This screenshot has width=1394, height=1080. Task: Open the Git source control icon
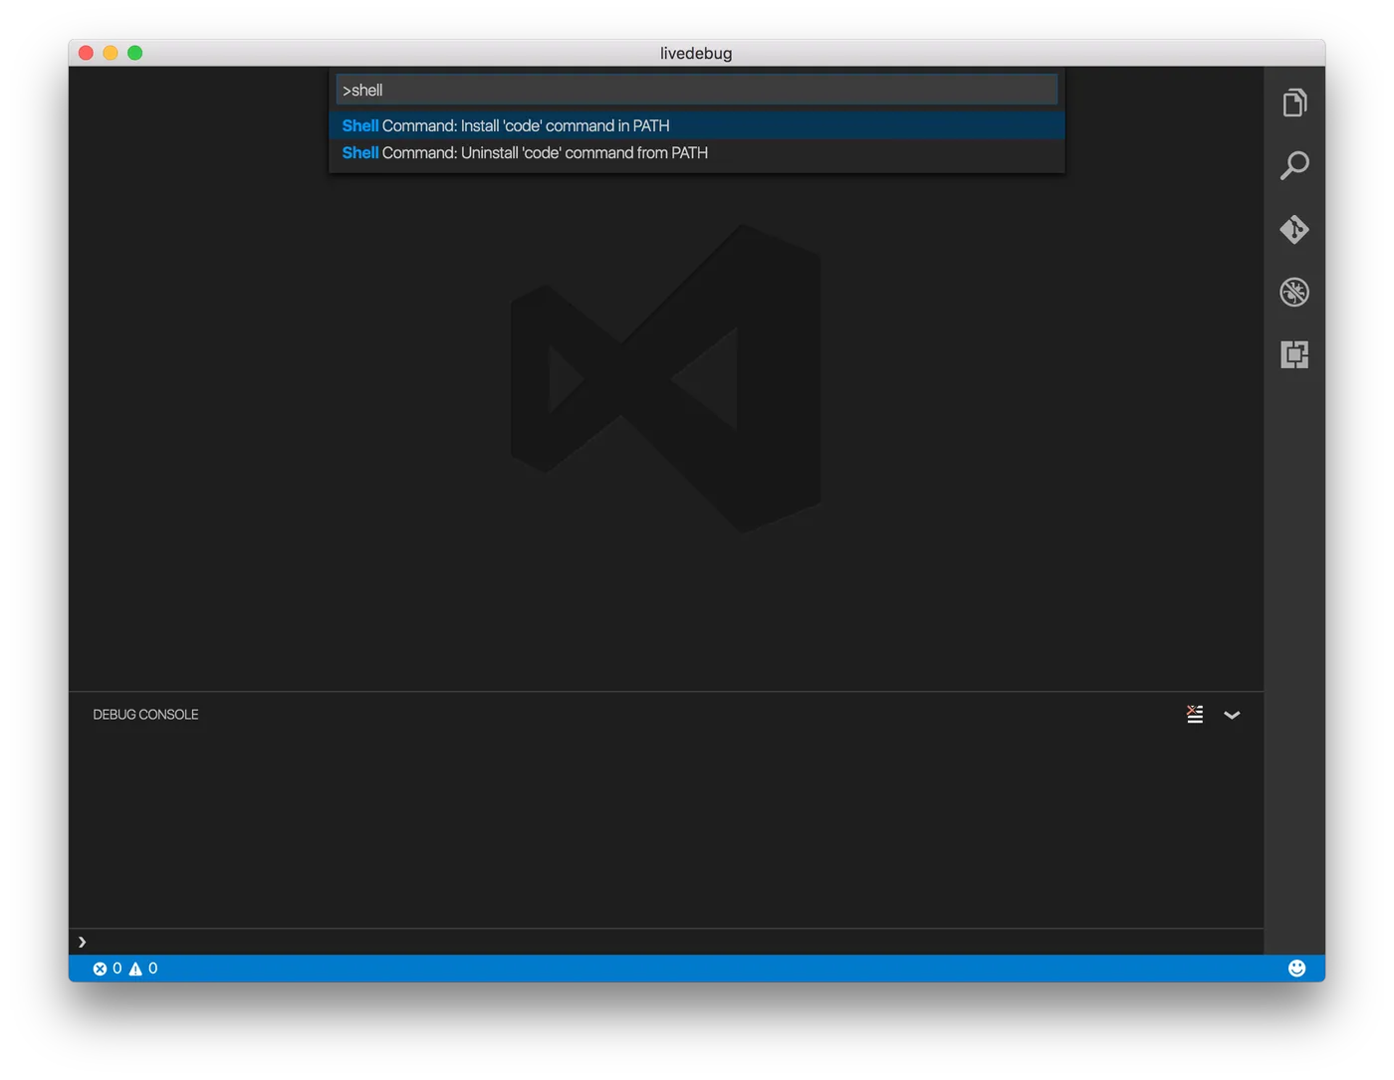[x=1293, y=229]
